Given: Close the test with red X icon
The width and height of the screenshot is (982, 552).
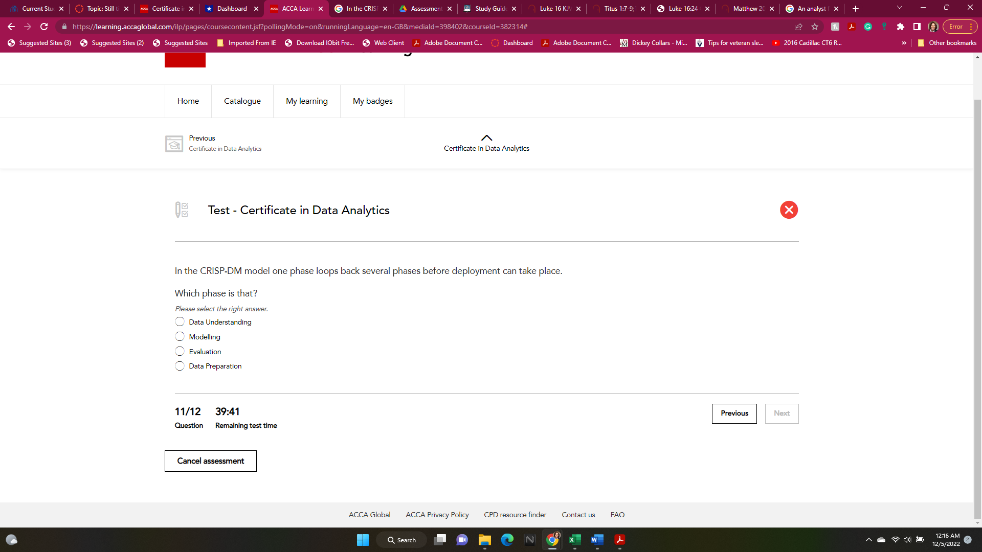Looking at the screenshot, I should (x=789, y=210).
